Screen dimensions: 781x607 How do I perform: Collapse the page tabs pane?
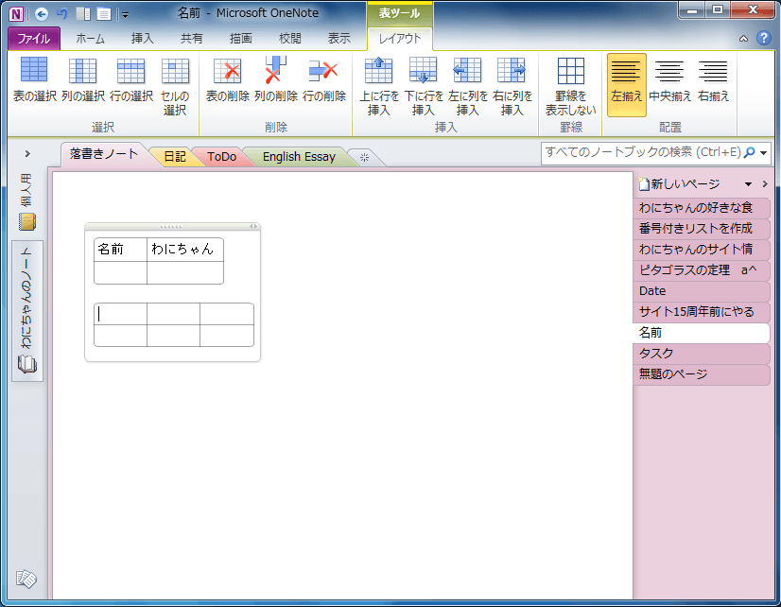pos(766,184)
